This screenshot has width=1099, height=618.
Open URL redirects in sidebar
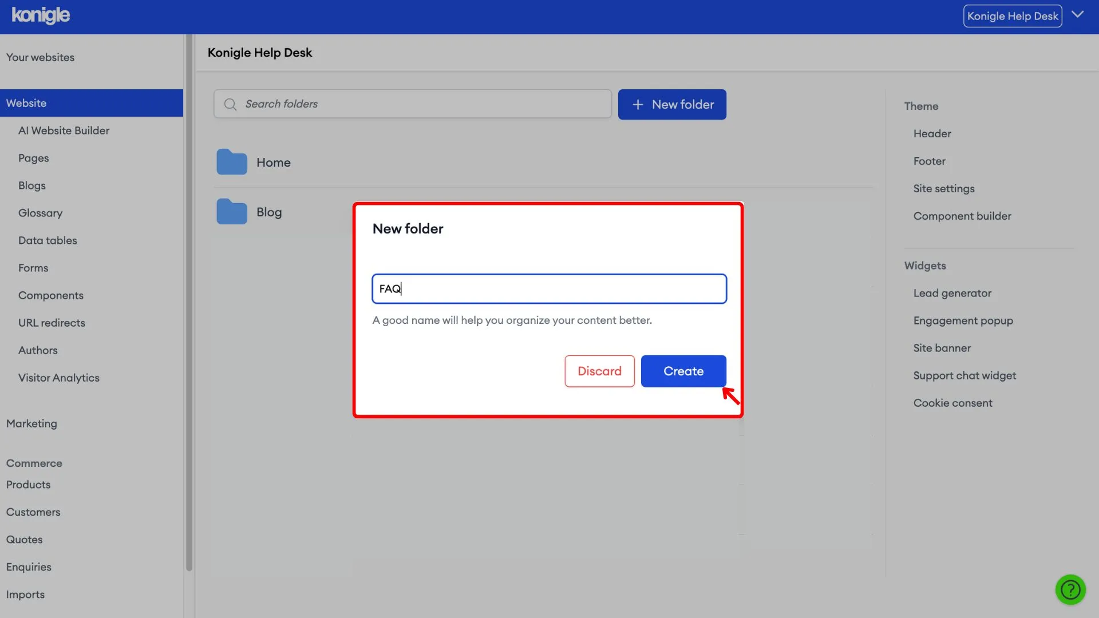point(52,323)
